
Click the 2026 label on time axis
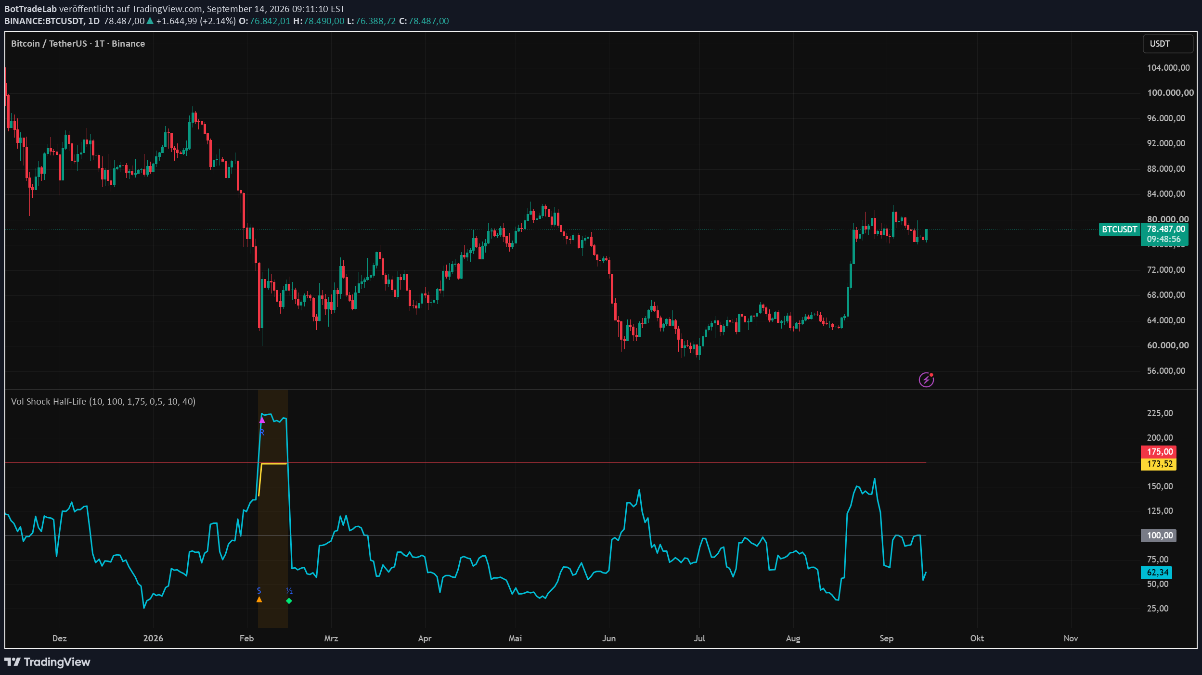tap(153, 638)
